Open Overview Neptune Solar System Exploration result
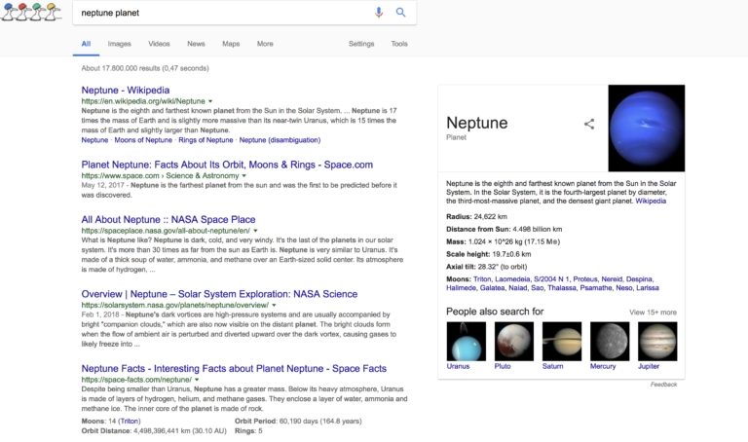Screen dimensions: 748x442 pyautogui.click(x=219, y=294)
